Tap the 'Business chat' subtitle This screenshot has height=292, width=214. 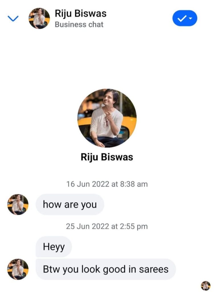(x=79, y=25)
